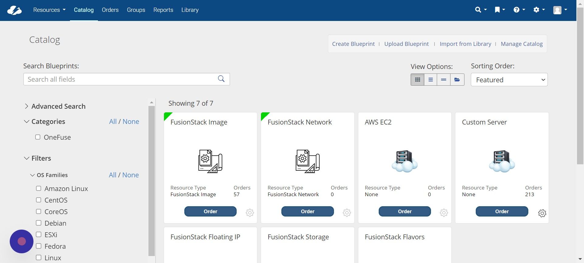Viewport: 584px width, 263px height.
Task: Click Manage Catalog link
Action: click(x=522, y=44)
